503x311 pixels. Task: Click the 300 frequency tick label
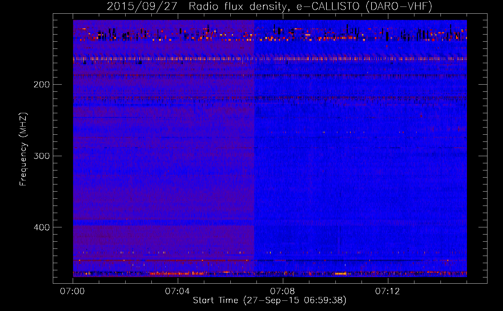(x=42, y=156)
